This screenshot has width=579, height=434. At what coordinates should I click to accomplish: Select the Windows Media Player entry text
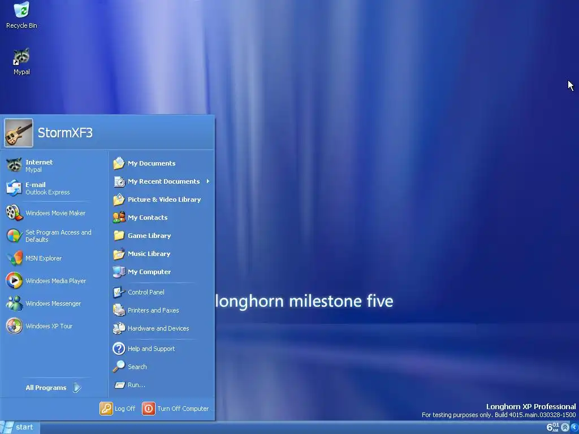56,281
